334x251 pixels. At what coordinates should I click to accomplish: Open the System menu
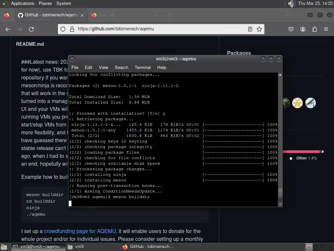(64, 3)
